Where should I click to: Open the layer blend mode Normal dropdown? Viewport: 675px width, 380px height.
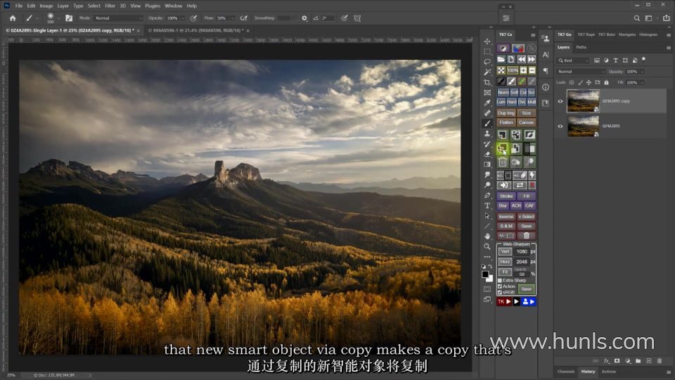click(581, 72)
